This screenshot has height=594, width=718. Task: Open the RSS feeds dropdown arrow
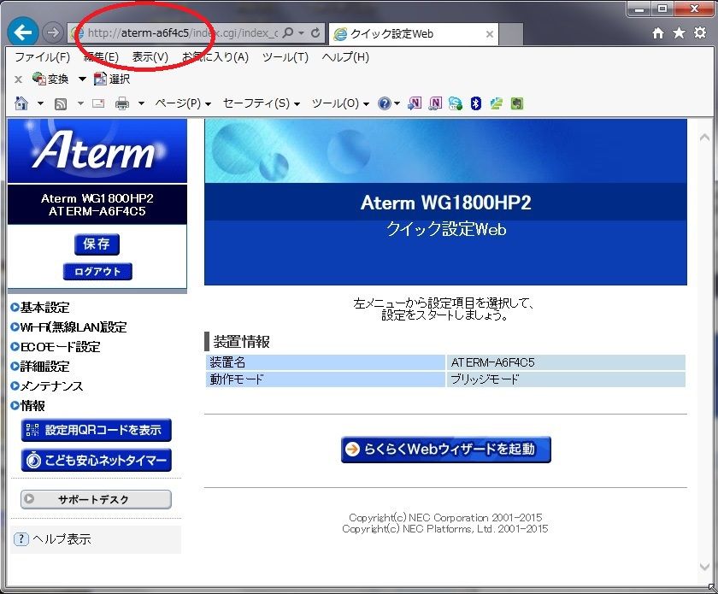80,103
